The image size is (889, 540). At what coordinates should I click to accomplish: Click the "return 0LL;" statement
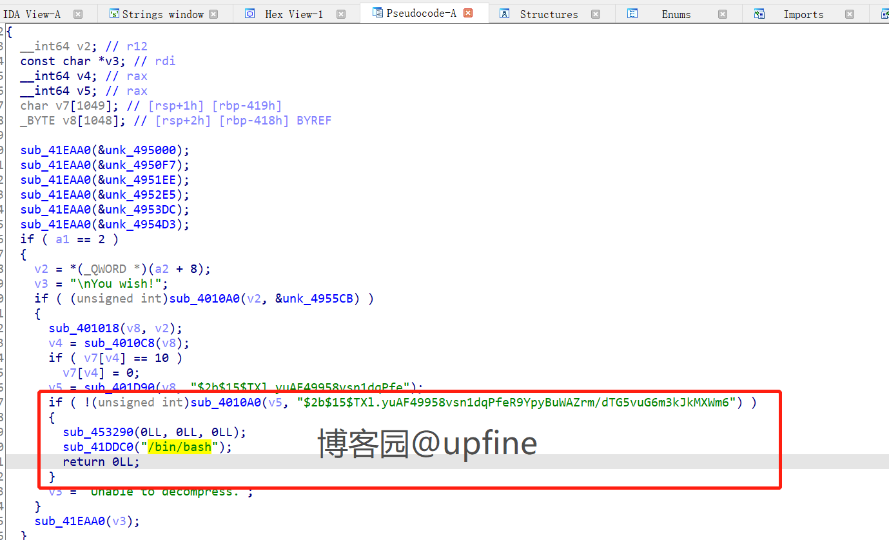pyautogui.click(x=101, y=461)
